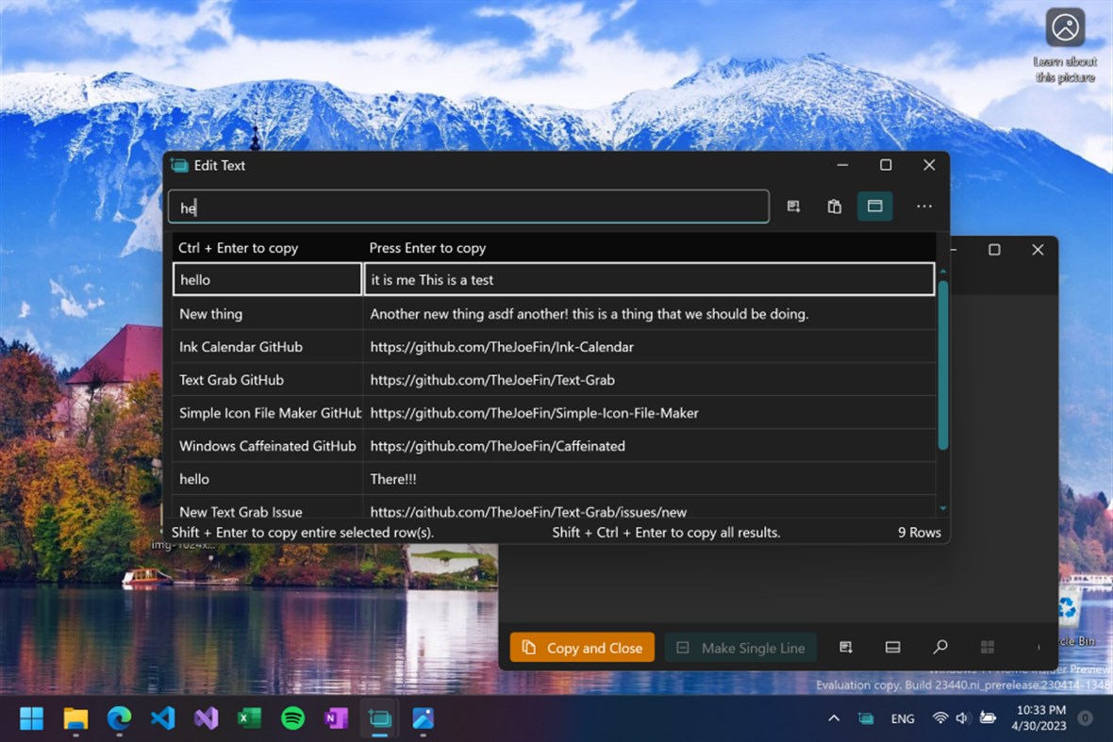Click the Make Single Line button

pyautogui.click(x=740, y=647)
